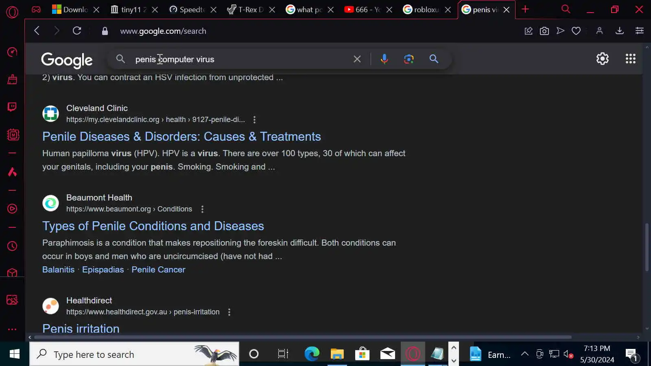Switch to the T-Rex tab
Viewport: 651px width, 366px height.
point(246,9)
